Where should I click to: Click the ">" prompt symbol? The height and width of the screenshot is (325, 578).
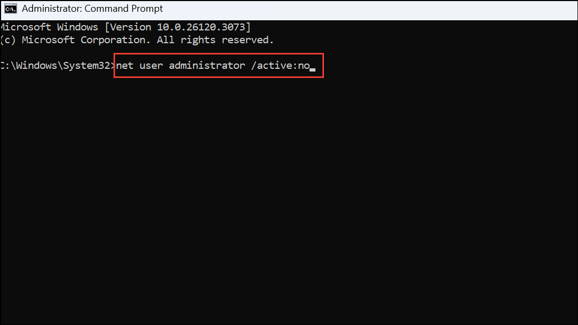click(x=113, y=65)
